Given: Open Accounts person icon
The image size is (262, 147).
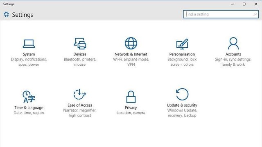Looking at the screenshot, I should [x=233, y=43].
